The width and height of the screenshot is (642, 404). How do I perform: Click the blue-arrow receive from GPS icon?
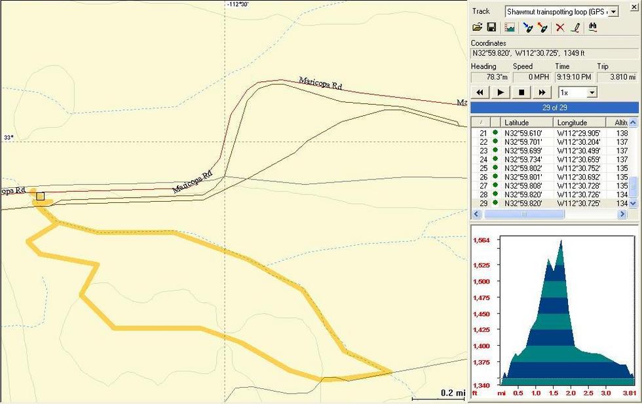(528, 28)
